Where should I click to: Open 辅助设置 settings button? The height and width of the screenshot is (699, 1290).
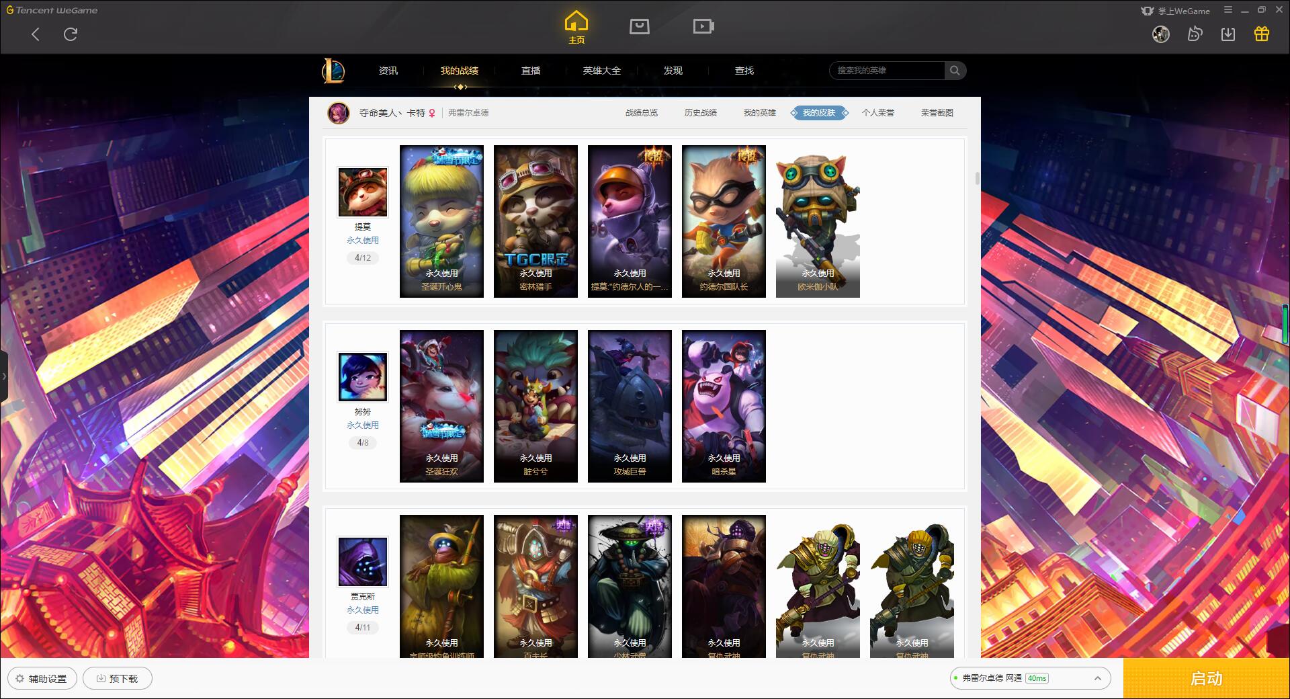[x=42, y=678]
